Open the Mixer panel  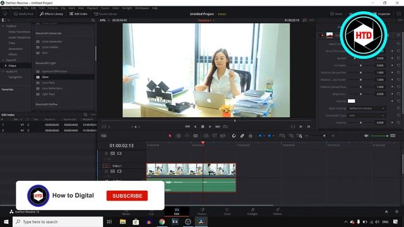click(x=336, y=14)
